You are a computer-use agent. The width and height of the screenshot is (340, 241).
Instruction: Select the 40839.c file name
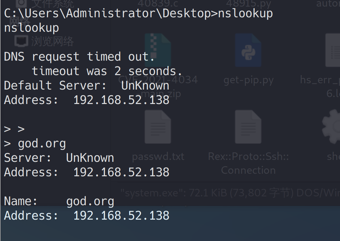[158, 3]
